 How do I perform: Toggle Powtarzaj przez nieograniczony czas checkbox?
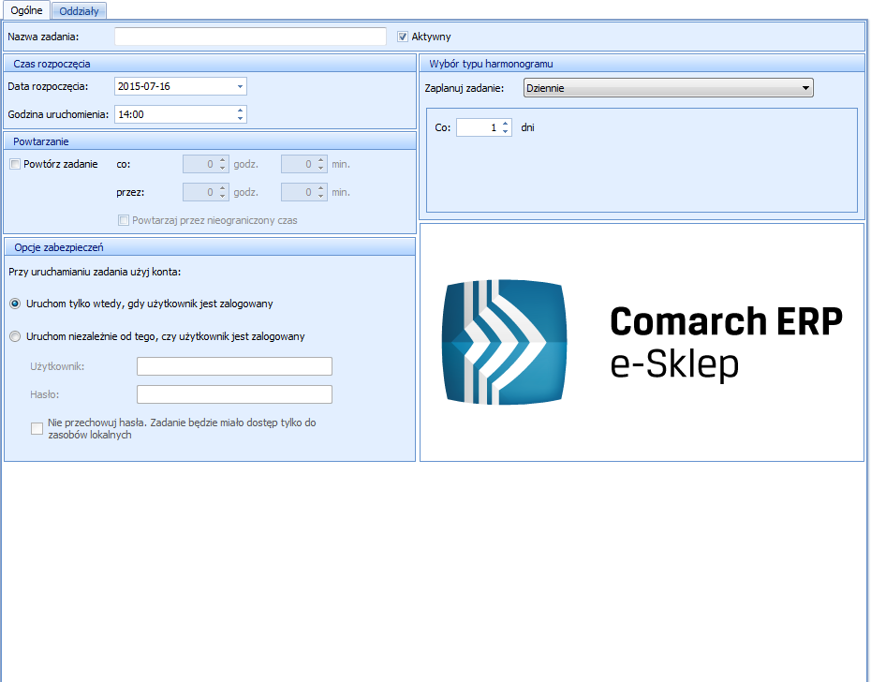[x=124, y=220]
